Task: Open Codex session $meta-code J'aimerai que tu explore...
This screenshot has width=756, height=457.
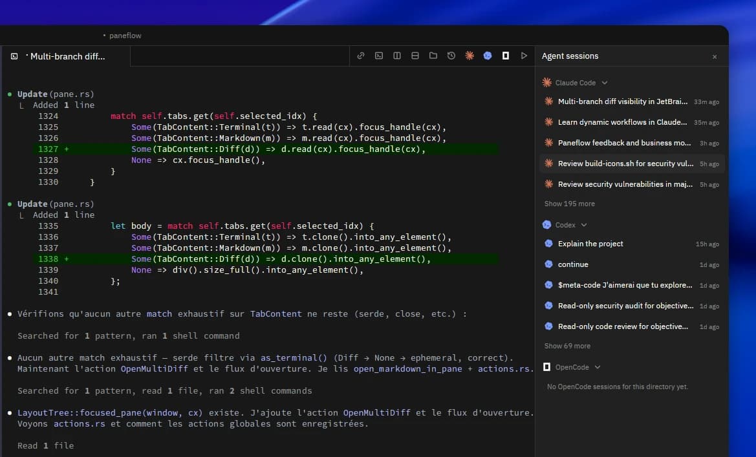Action: tap(632, 286)
